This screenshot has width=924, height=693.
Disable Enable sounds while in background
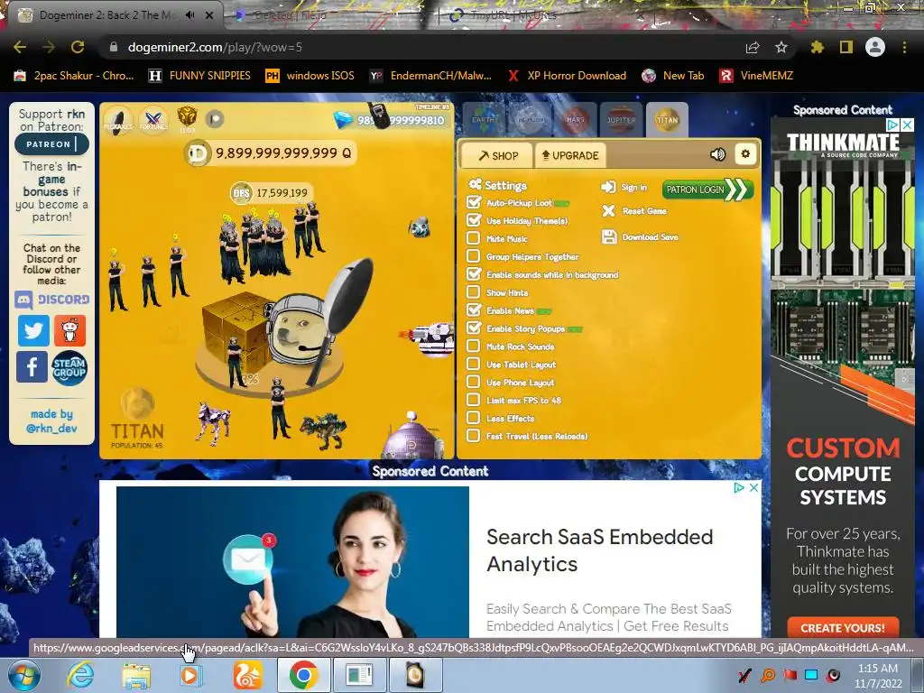point(474,274)
